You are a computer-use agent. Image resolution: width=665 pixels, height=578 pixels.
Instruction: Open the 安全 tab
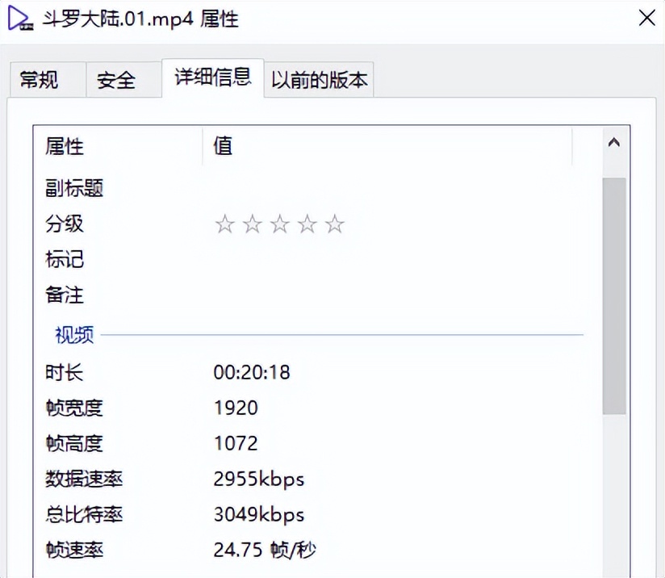121,79
